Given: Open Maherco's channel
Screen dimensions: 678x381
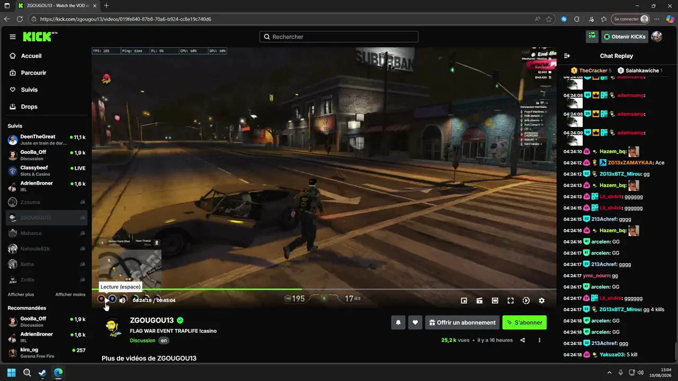Looking at the screenshot, I should (47, 233).
